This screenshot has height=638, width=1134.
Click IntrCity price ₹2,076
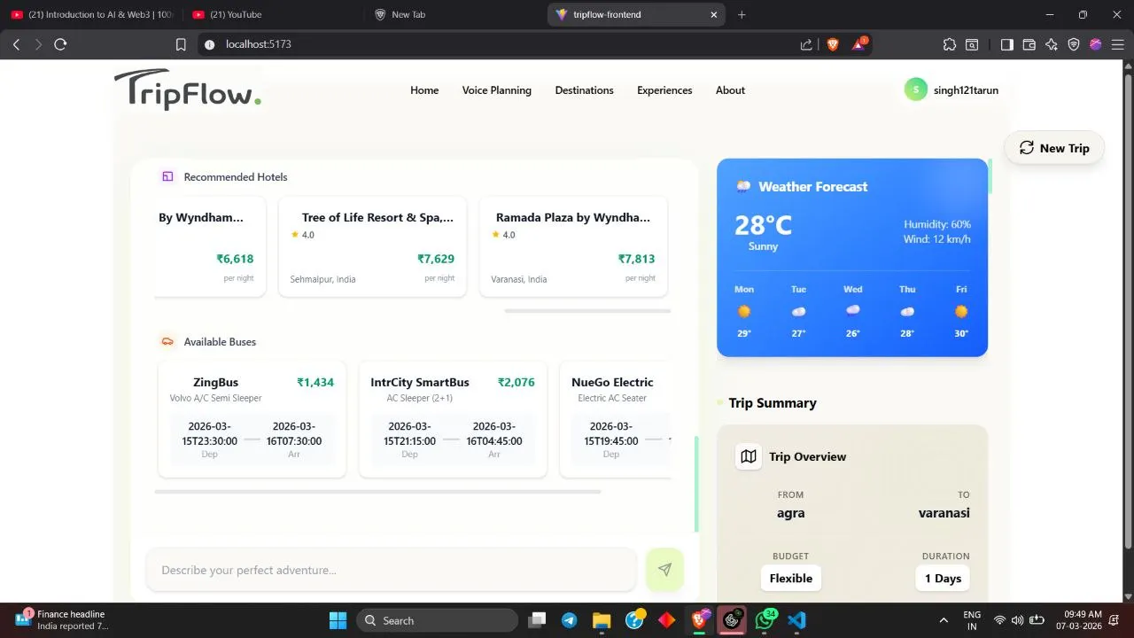pyautogui.click(x=517, y=383)
